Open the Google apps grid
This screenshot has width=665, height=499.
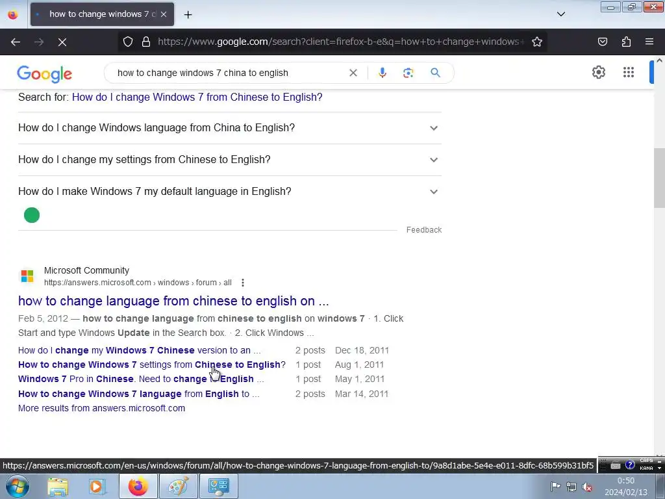629,72
